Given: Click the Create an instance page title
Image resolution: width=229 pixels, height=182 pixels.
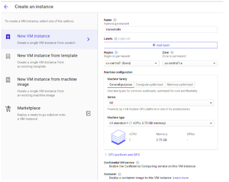Looking at the screenshot, I should click(x=34, y=6).
